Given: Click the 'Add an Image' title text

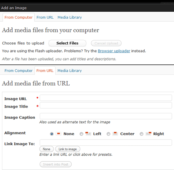Looking at the screenshot, I should pos(14,8).
